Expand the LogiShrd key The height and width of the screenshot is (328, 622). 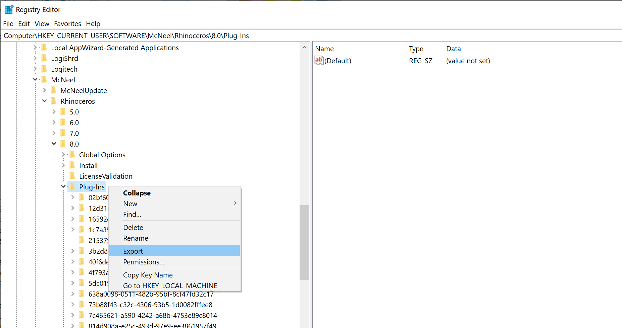click(35, 58)
